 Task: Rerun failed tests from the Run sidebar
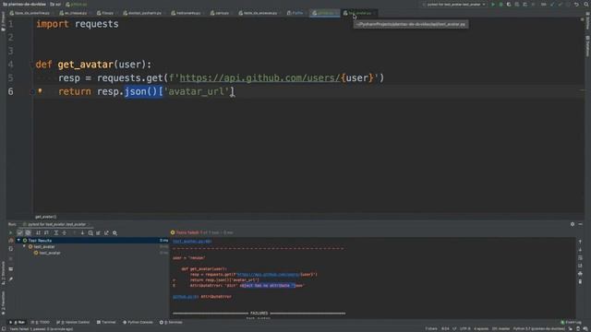click(x=10, y=240)
